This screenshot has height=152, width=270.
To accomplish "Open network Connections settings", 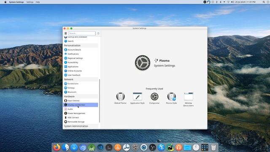I will [81, 84].
